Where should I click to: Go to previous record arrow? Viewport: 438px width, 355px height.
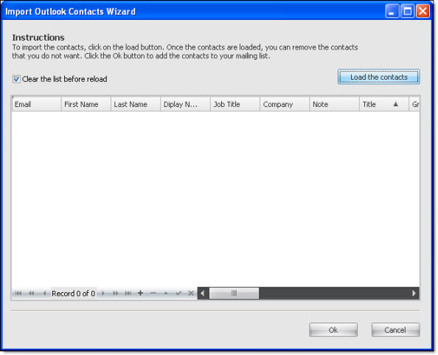coord(44,294)
